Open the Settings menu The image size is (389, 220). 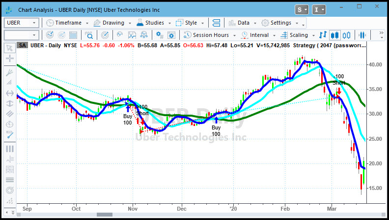pyautogui.click(x=277, y=23)
